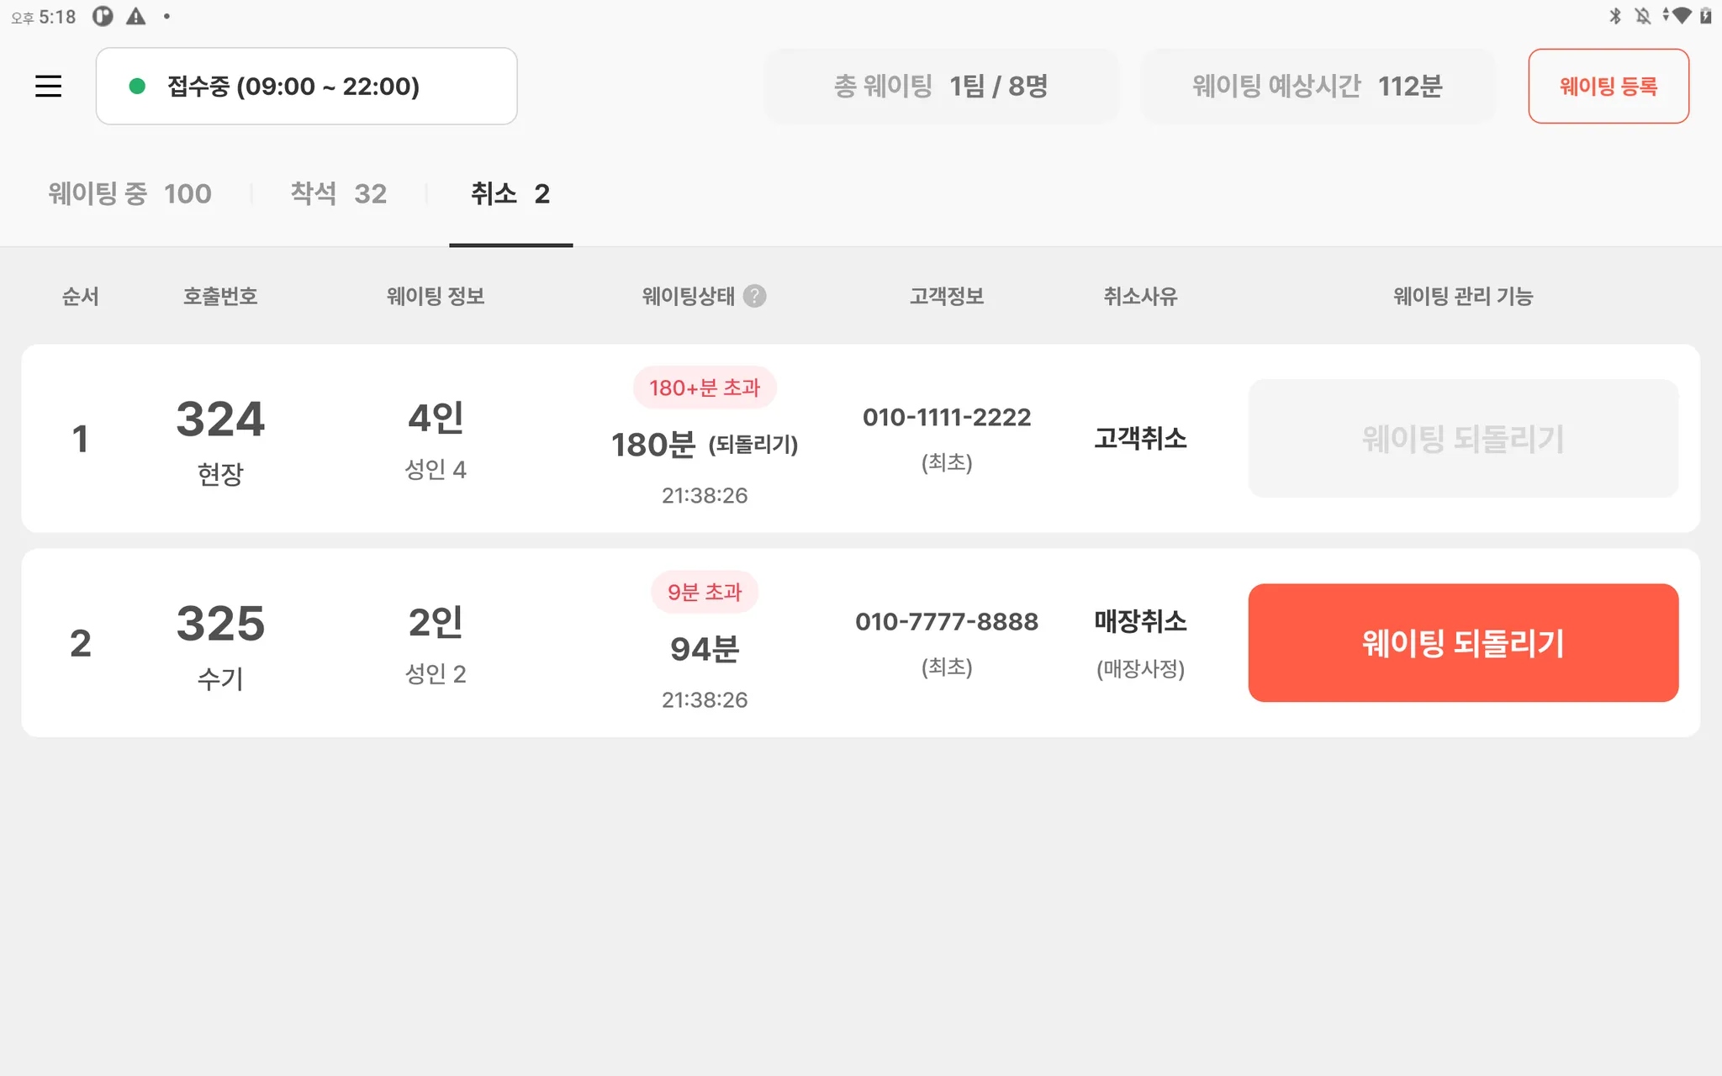This screenshot has width=1722, height=1076.
Task: Tap the warning triangle status icon
Action: (135, 16)
